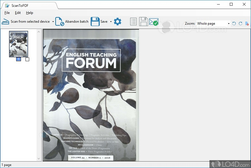This screenshot has width=251, height=168.
Task: Rotate the page counterclockwise
Action: tap(234, 24)
